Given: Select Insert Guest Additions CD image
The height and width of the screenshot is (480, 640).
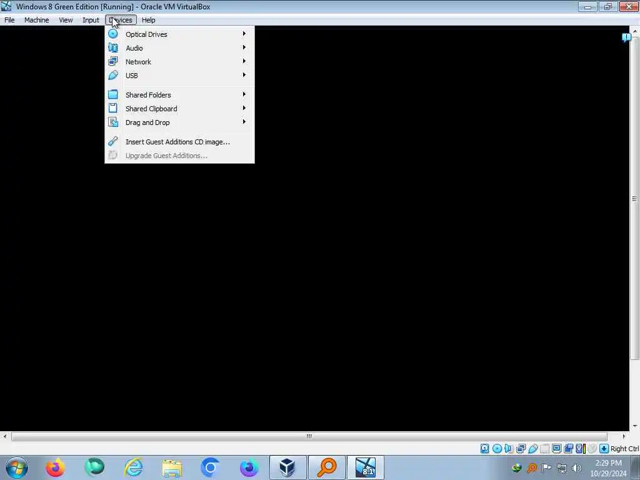Looking at the screenshot, I should (179, 142).
